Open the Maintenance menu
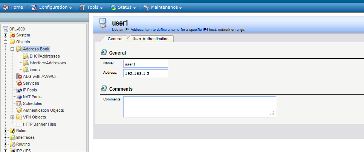Viewport: 364px width, 158px height. click(162, 7)
